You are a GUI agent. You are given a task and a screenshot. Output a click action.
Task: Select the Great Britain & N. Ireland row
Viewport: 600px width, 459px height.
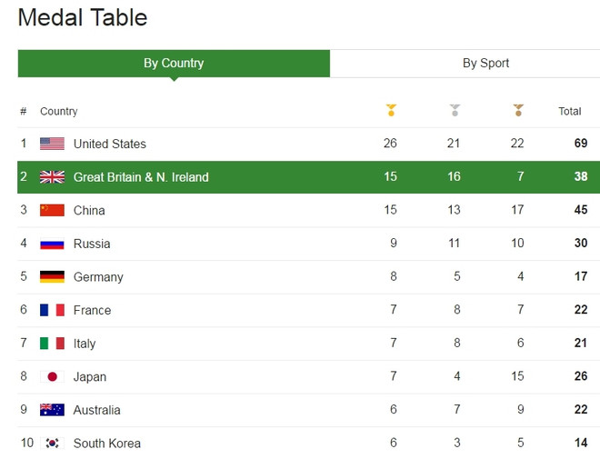tap(308, 177)
